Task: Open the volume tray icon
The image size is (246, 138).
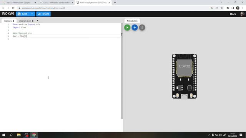Action: tap(220, 135)
